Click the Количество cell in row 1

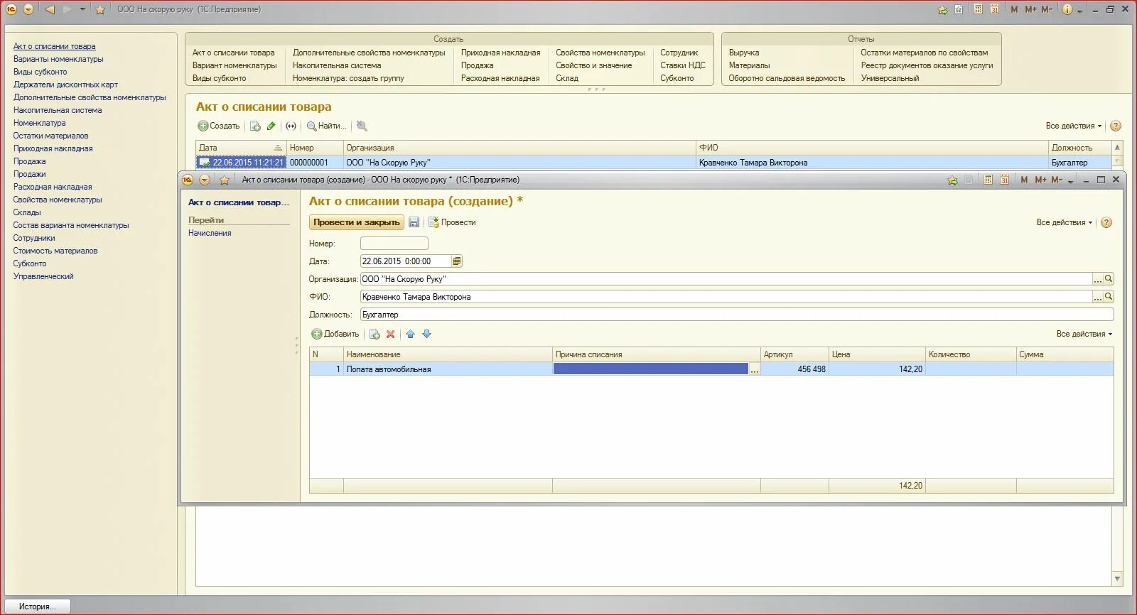971,369
